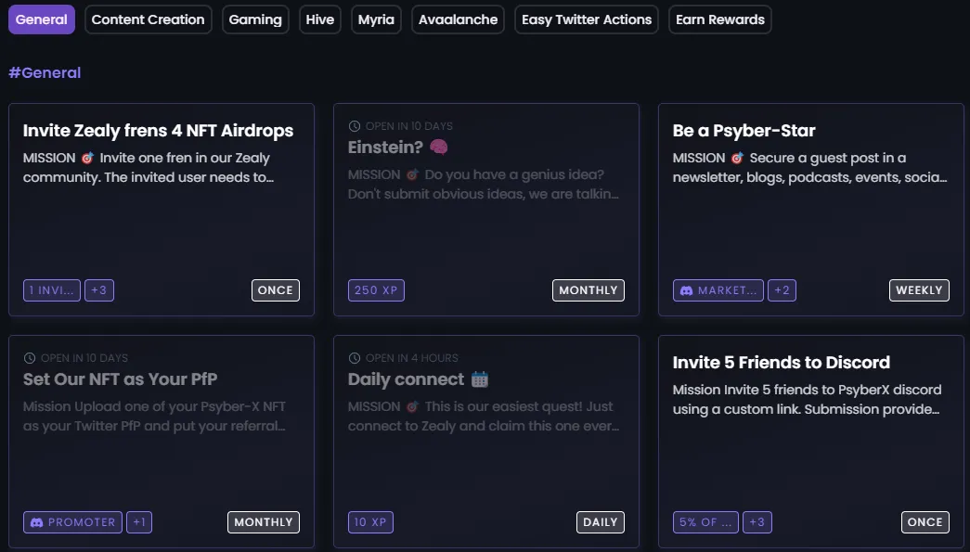This screenshot has height=552, width=970.
Task: Click 'OPEN IN 4 HOURS' label
Action: click(x=412, y=358)
